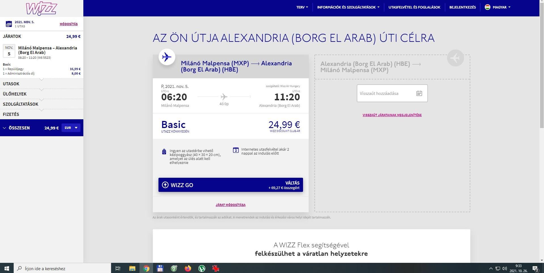Viewport: 544px width, 273px height.
Task: Open INFORMÁCIÓK ÉS SZOLGÁLTATÁSOK menu
Action: click(x=348, y=7)
